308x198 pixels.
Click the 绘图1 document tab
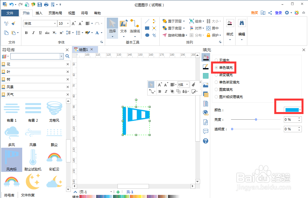tap(83, 49)
